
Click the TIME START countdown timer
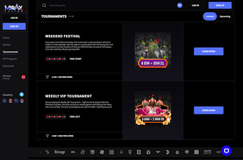pyautogui.click(x=56, y=59)
